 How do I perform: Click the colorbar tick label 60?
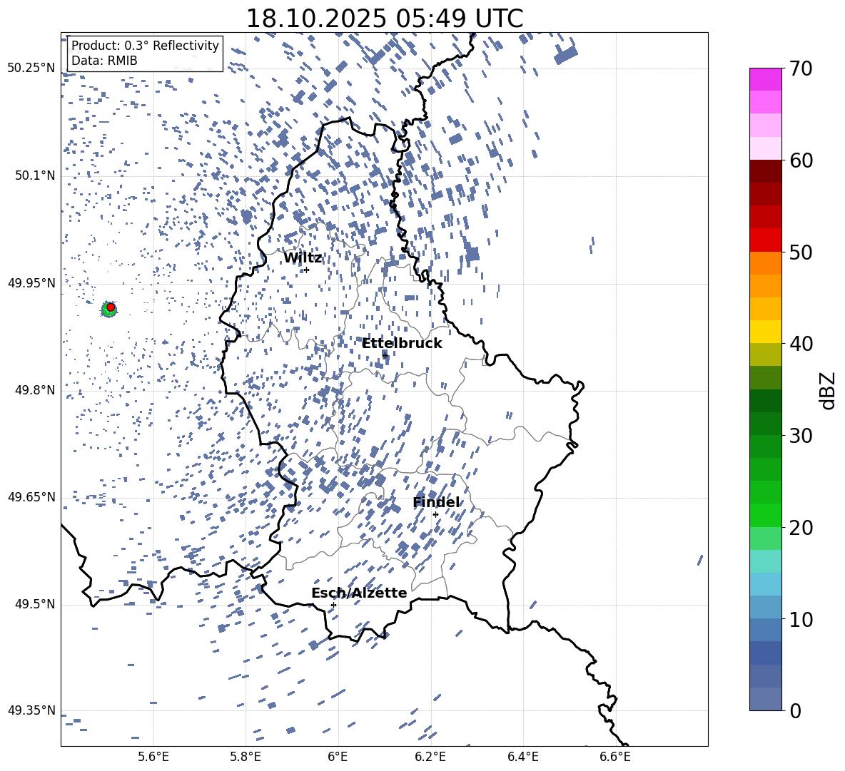click(x=801, y=160)
